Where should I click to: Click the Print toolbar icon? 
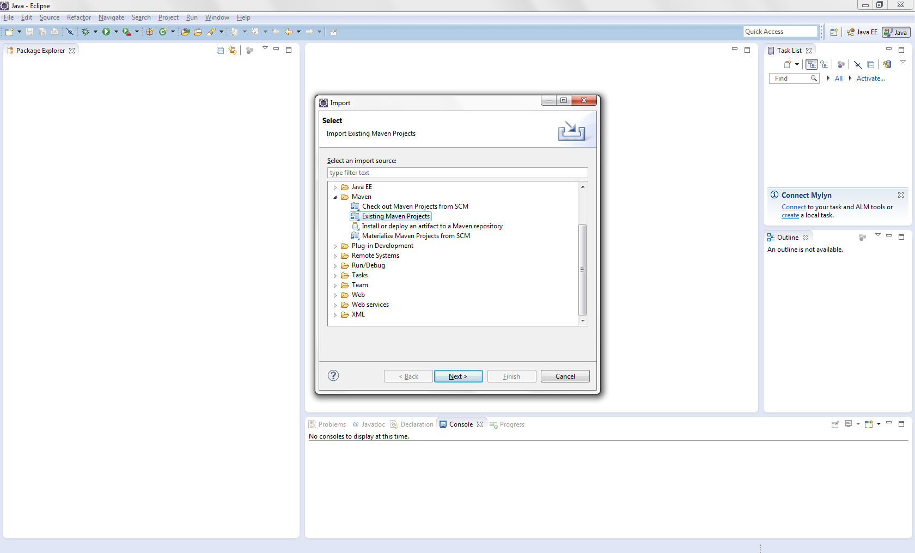(x=54, y=32)
